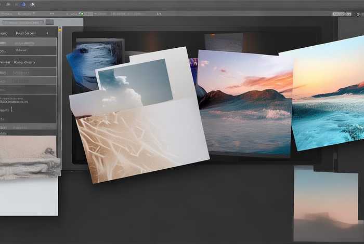The width and height of the screenshot is (364, 244).
Task: Select the cloud photo on the canvas
Action: coord(134,83)
